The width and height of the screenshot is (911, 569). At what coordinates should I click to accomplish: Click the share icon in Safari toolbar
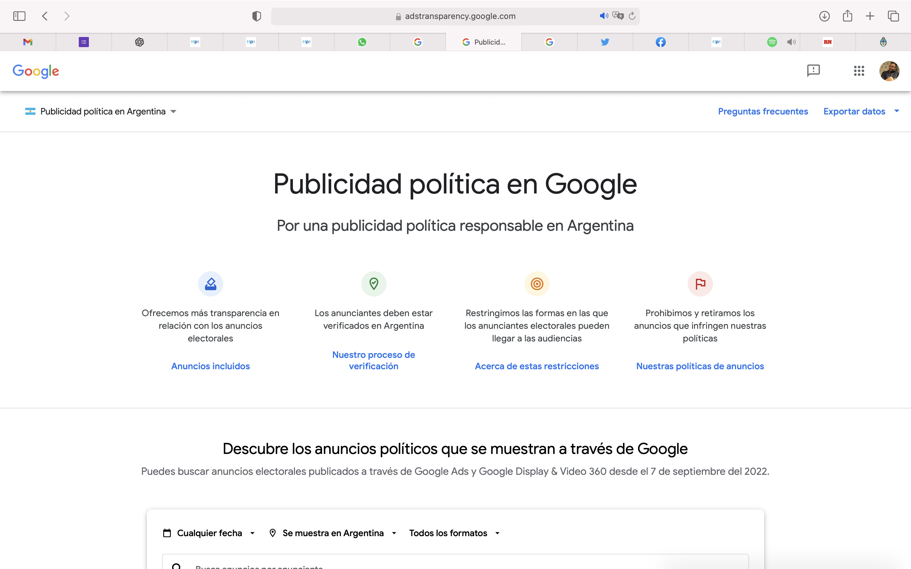pyautogui.click(x=847, y=16)
